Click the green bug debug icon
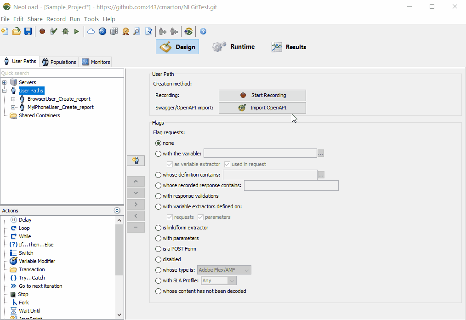The height and width of the screenshot is (320, 466). (65, 31)
